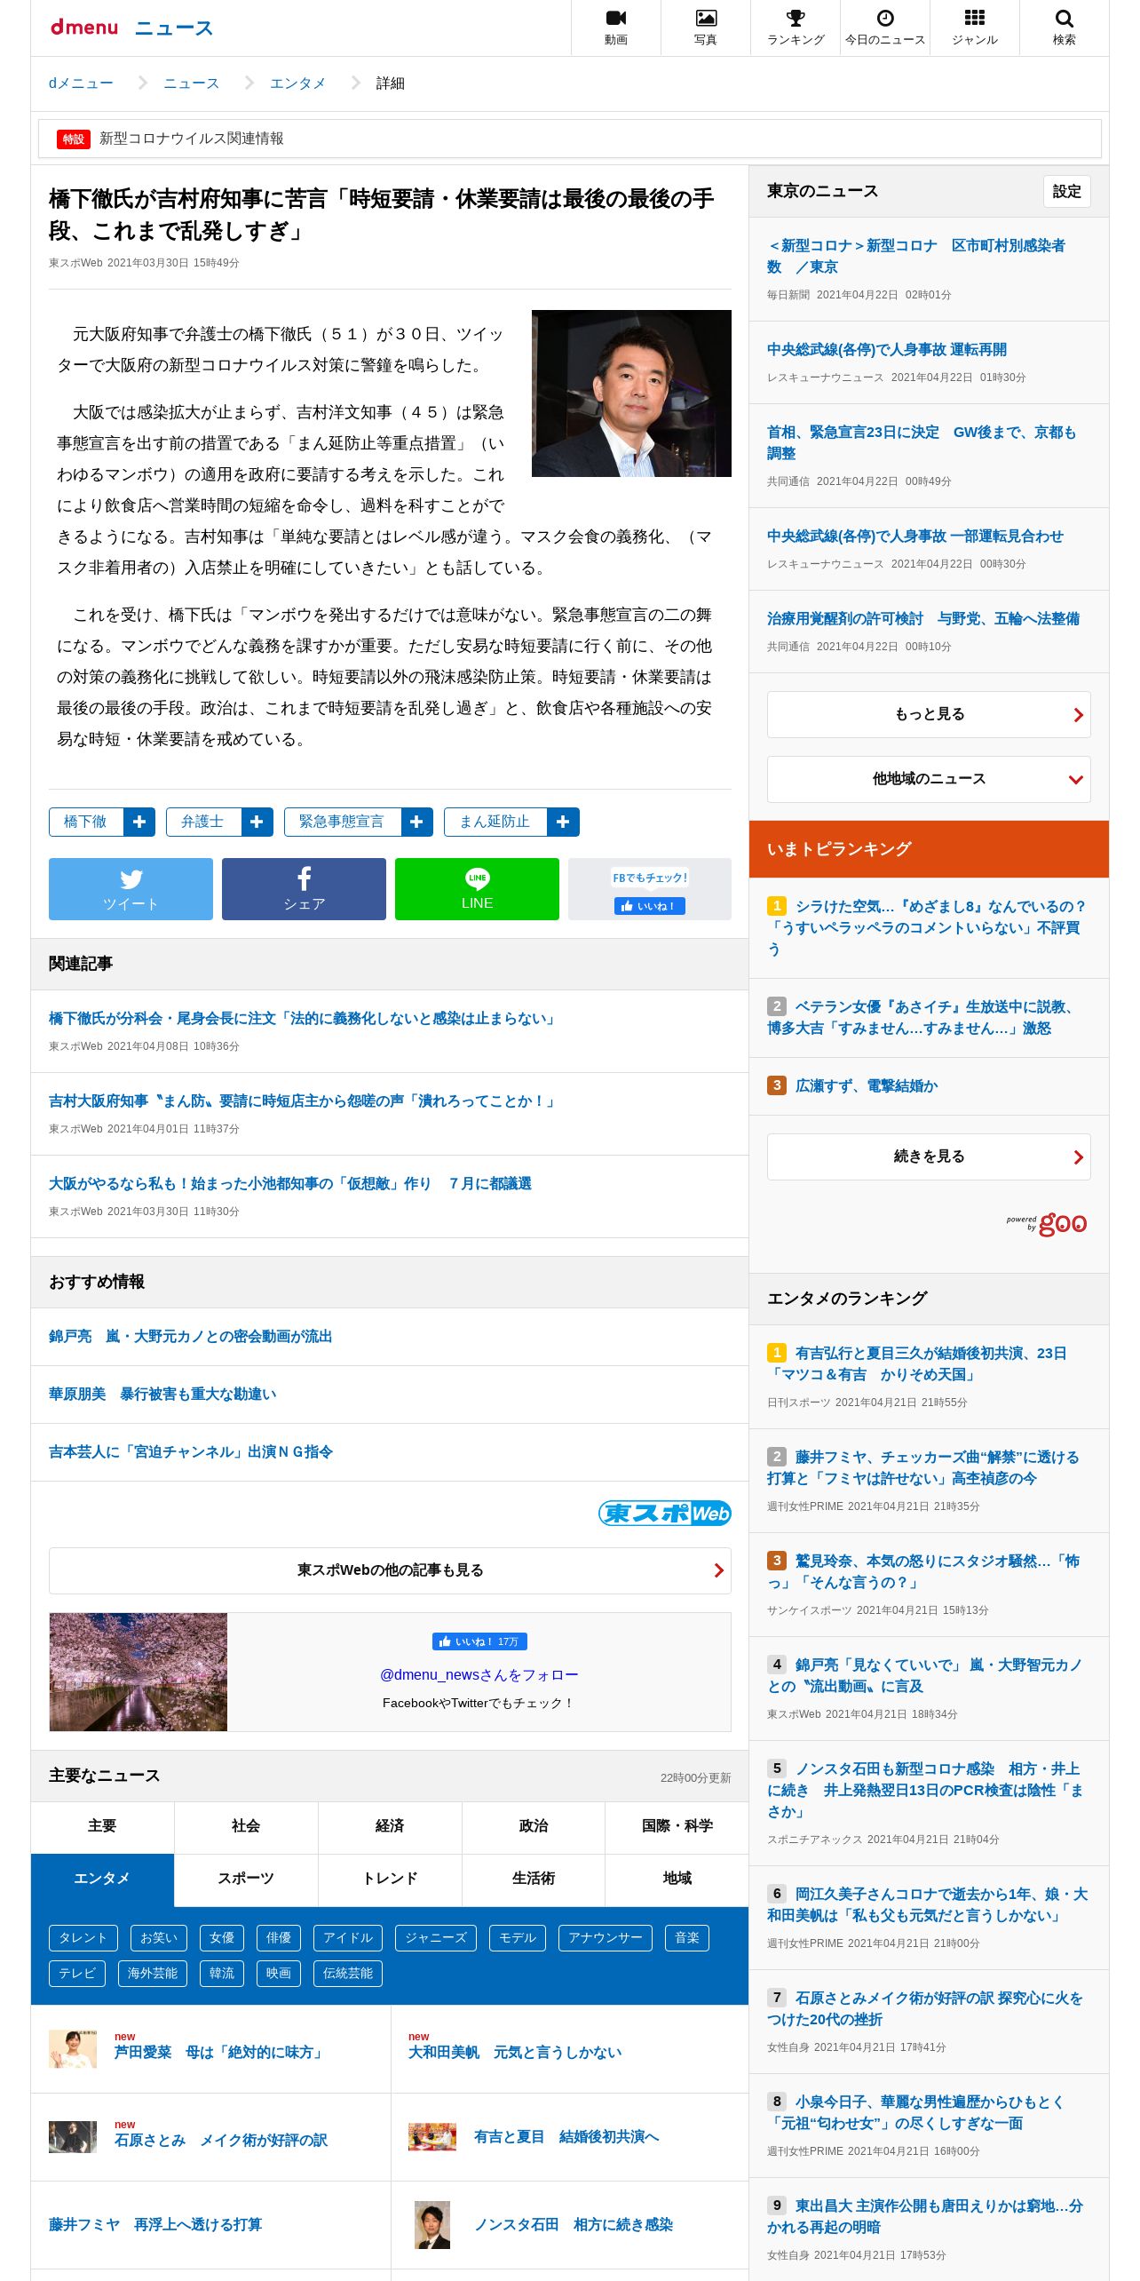Screen dimensions: 1140x2281
Task: Filter by 海外芸能 subcategory
Action: (x=153, y=1973)
